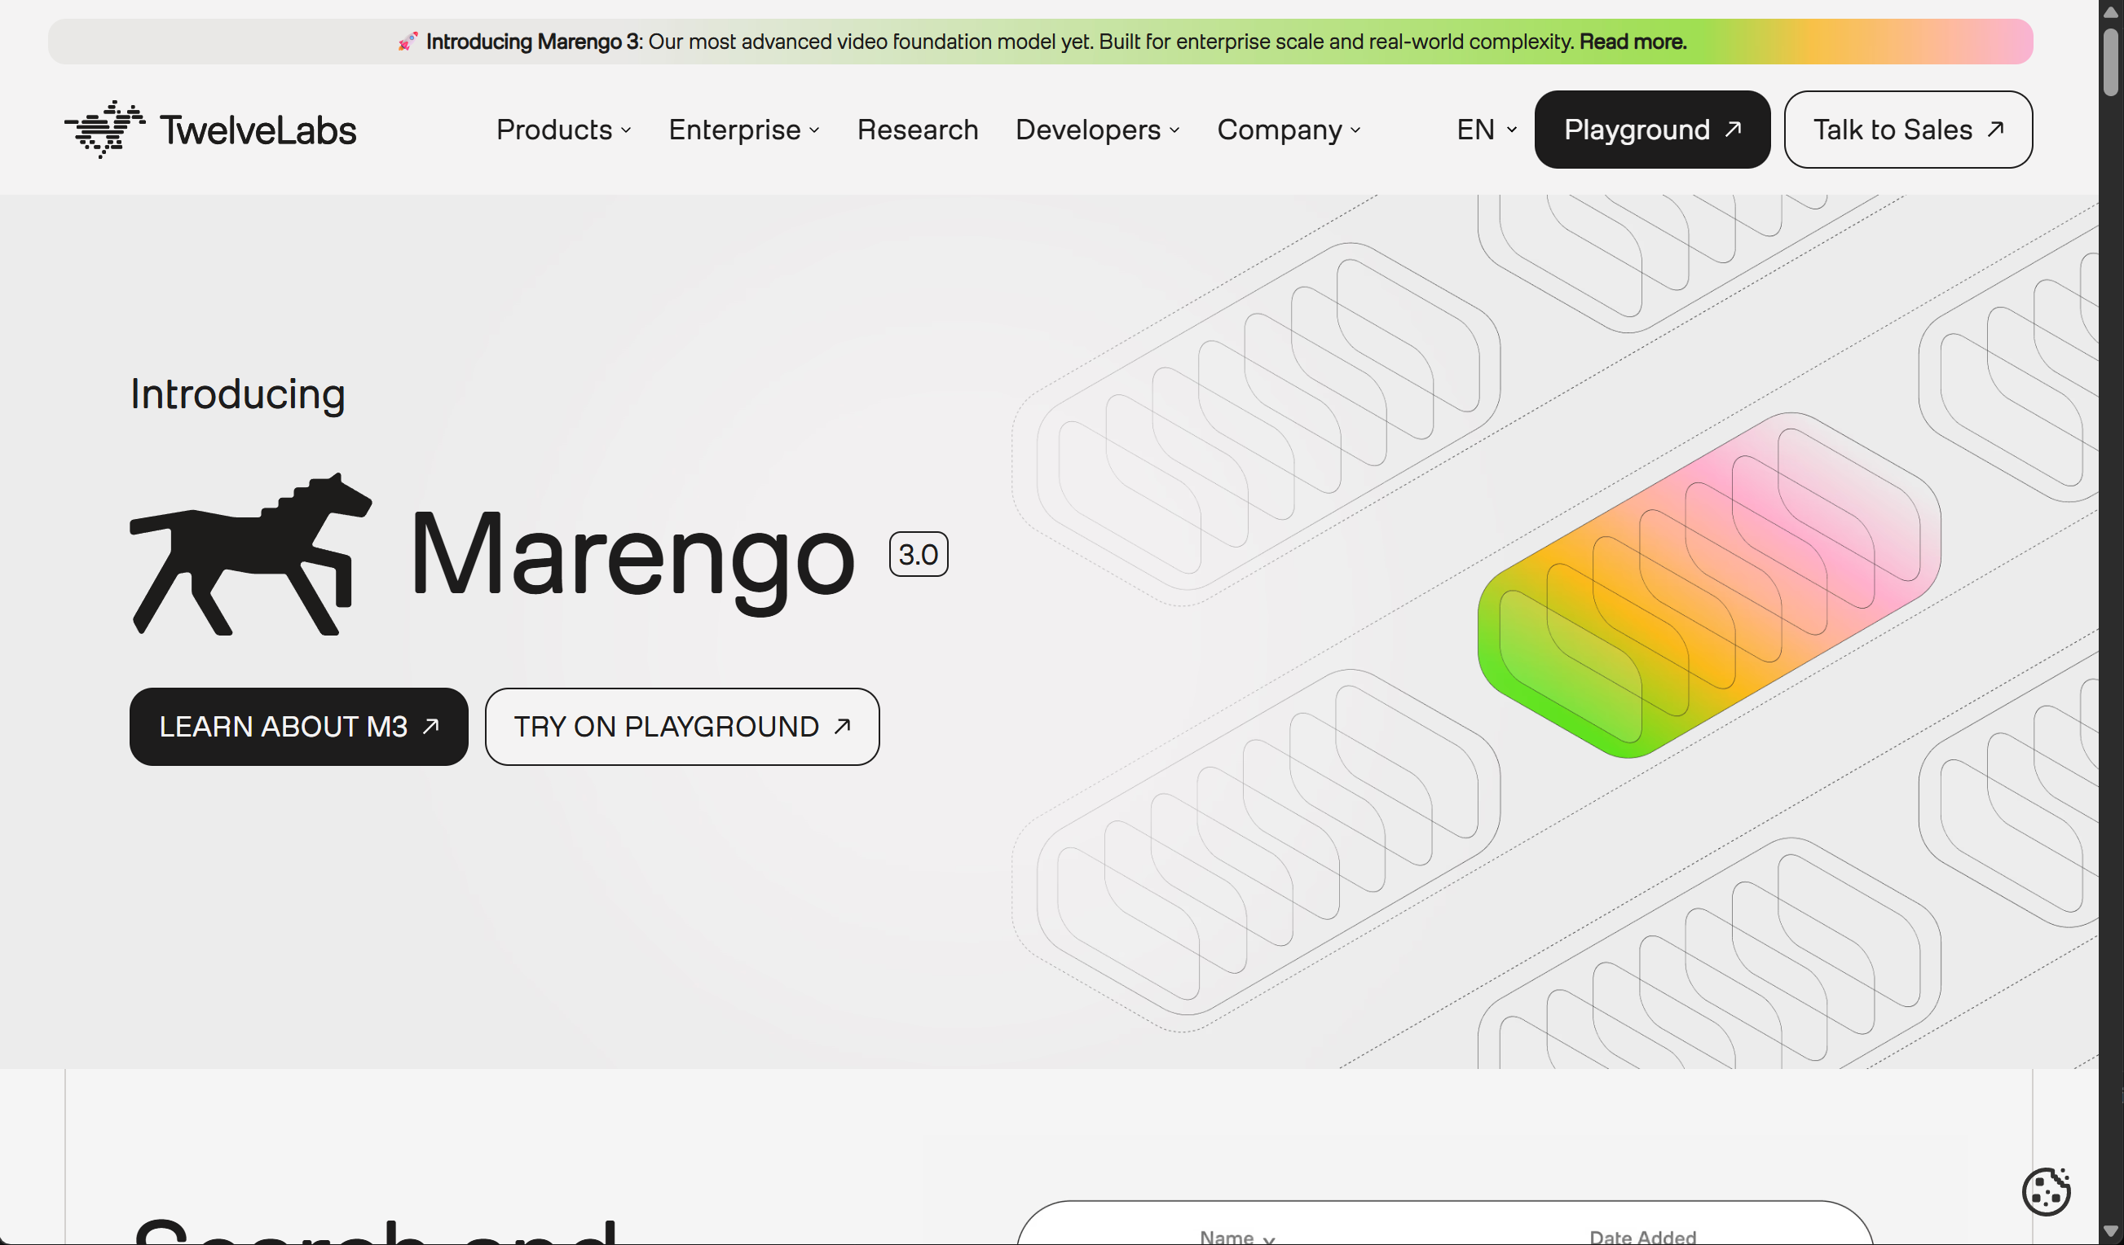Click the Marengo horse logo
This screenshot has height=1245, width=2124.
[250, 554]
